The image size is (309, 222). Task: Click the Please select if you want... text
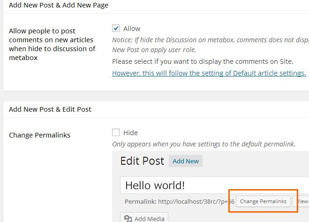coord(203,61)
